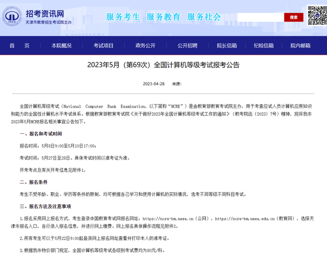Screen dimensions: 327x255
Task: Expand the 政务公开 navigation menu
Action: (x=145, y=45)
